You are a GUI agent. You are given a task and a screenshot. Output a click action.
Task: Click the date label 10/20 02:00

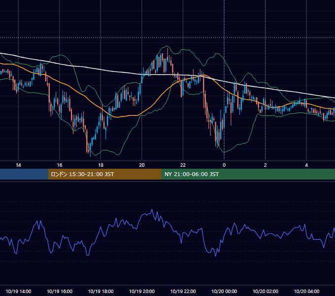coord(266,291)
